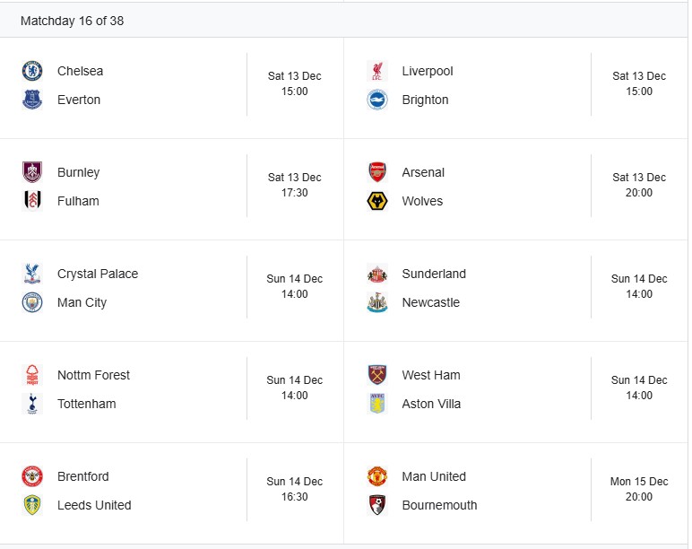Select the Bournemouth team name
This screenshot has height=549, width=692.
pyautogui.click(x=439, y=505)
